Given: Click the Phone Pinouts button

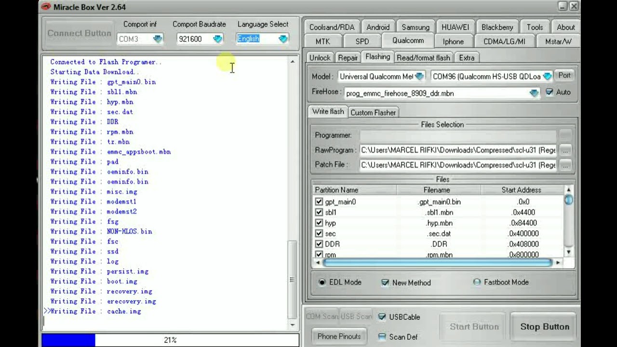Looking at the screenshot, I should [x=339, y=336].
